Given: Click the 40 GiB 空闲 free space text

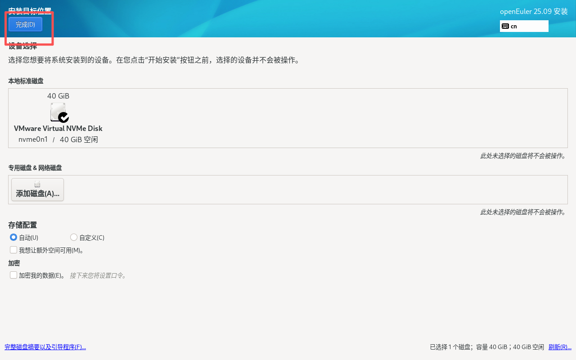Looking at the screenshot, I should pos(79,139).
